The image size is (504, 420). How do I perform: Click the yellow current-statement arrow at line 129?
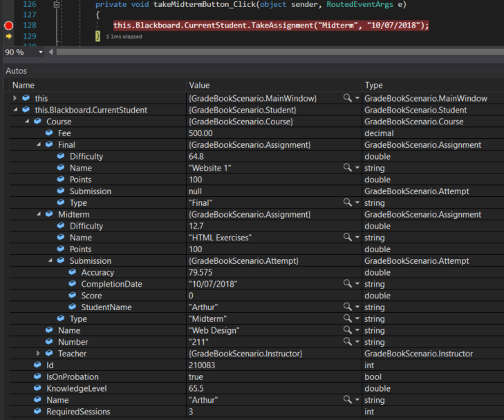tap(9, 37)
